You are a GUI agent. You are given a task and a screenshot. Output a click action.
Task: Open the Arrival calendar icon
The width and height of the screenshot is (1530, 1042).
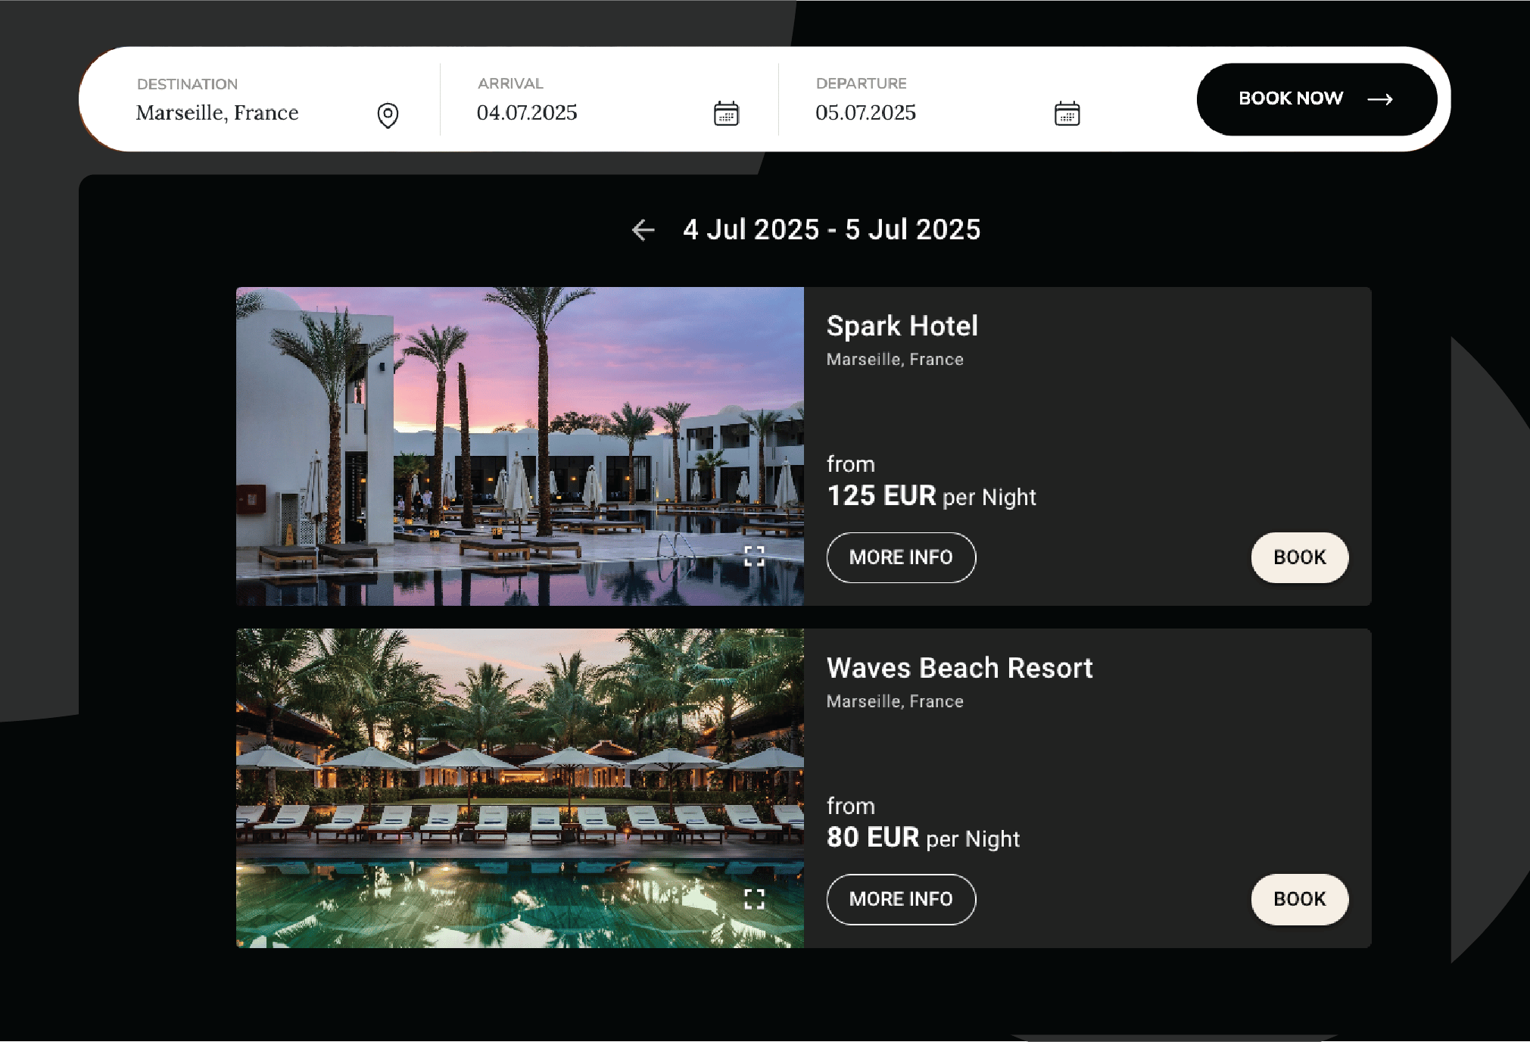click(726, 114)
